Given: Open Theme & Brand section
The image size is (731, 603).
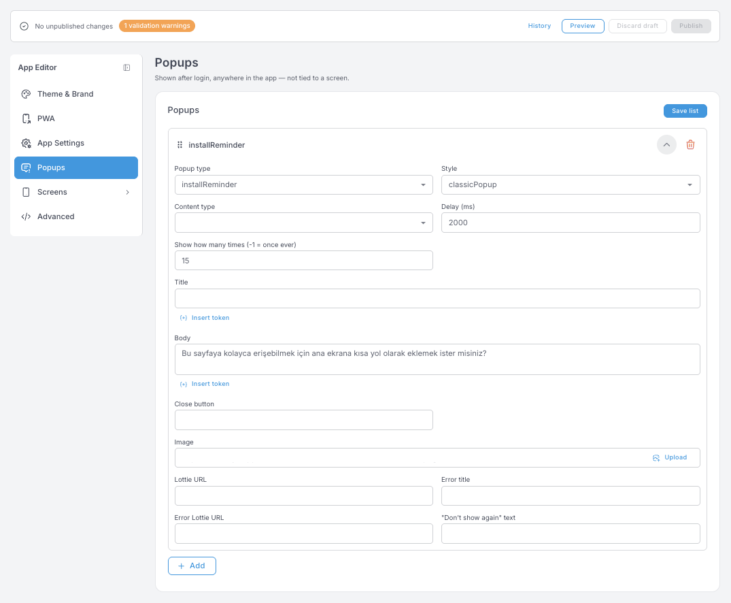Looking at the screenshot, I should click(x=76, y=95).
